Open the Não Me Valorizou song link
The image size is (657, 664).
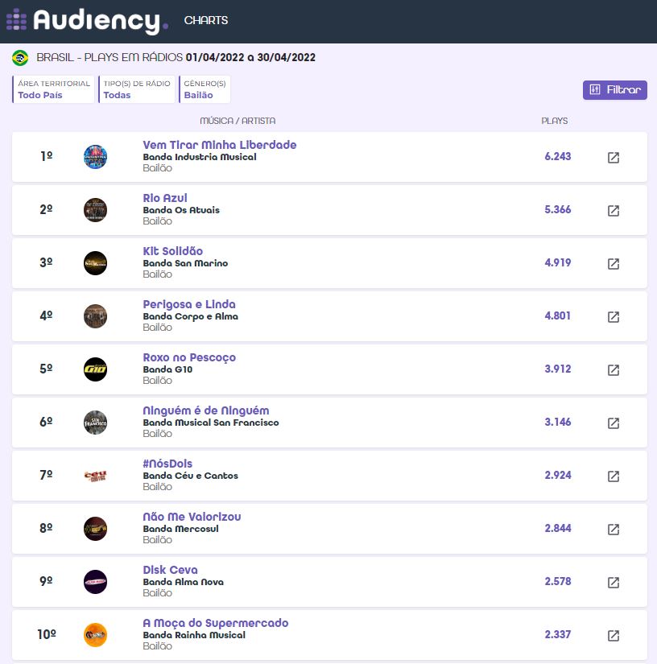[192, 517]
